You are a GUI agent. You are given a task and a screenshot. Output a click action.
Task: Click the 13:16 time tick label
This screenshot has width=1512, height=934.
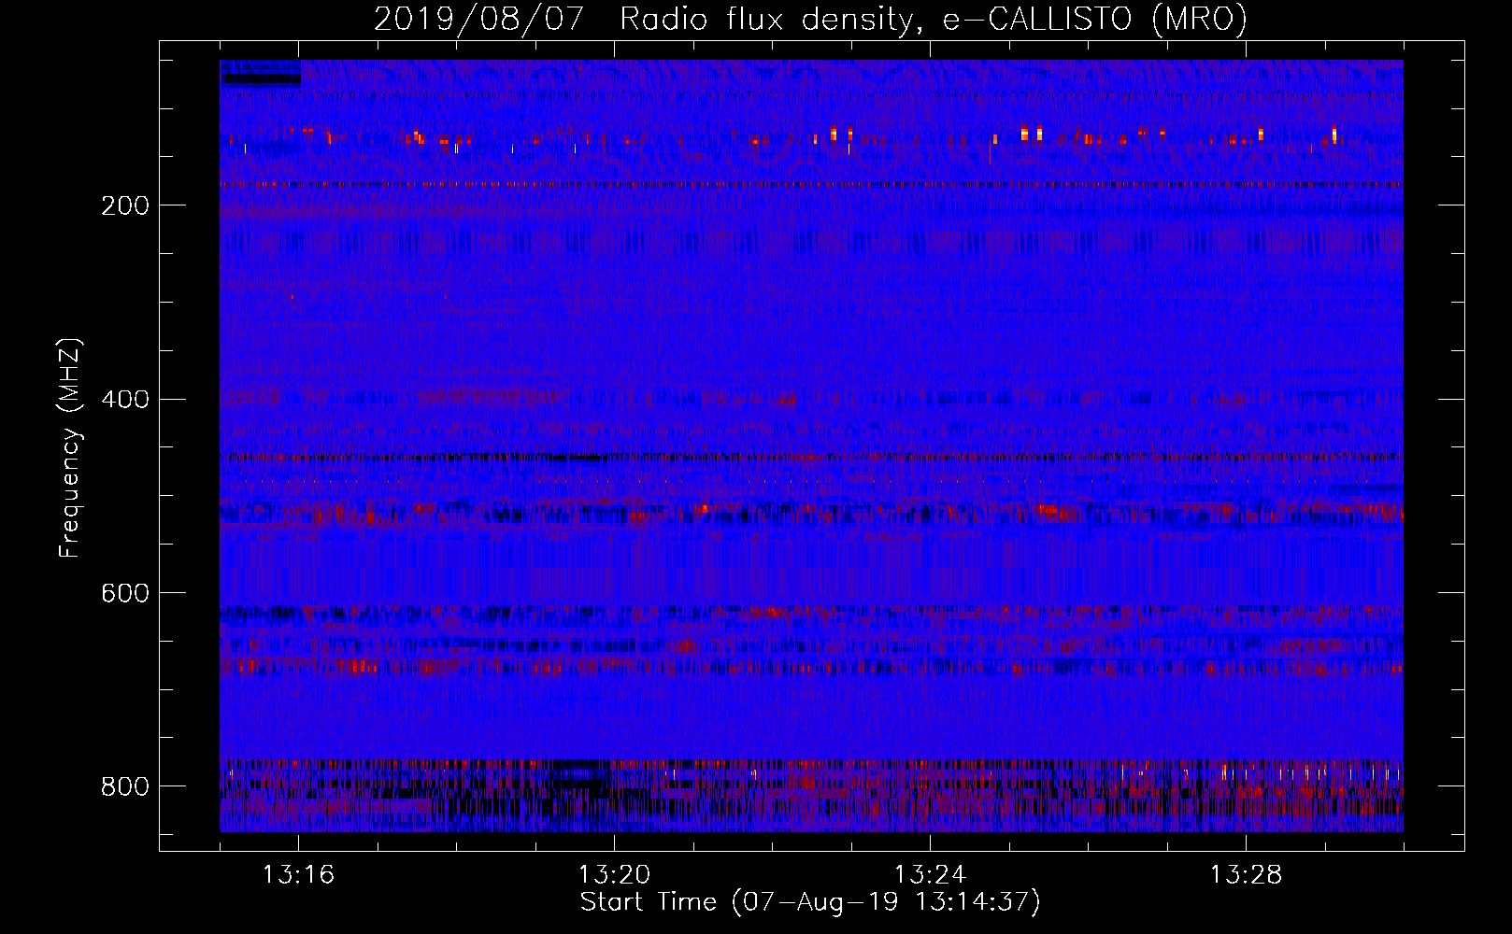click(x=298, y=875)
